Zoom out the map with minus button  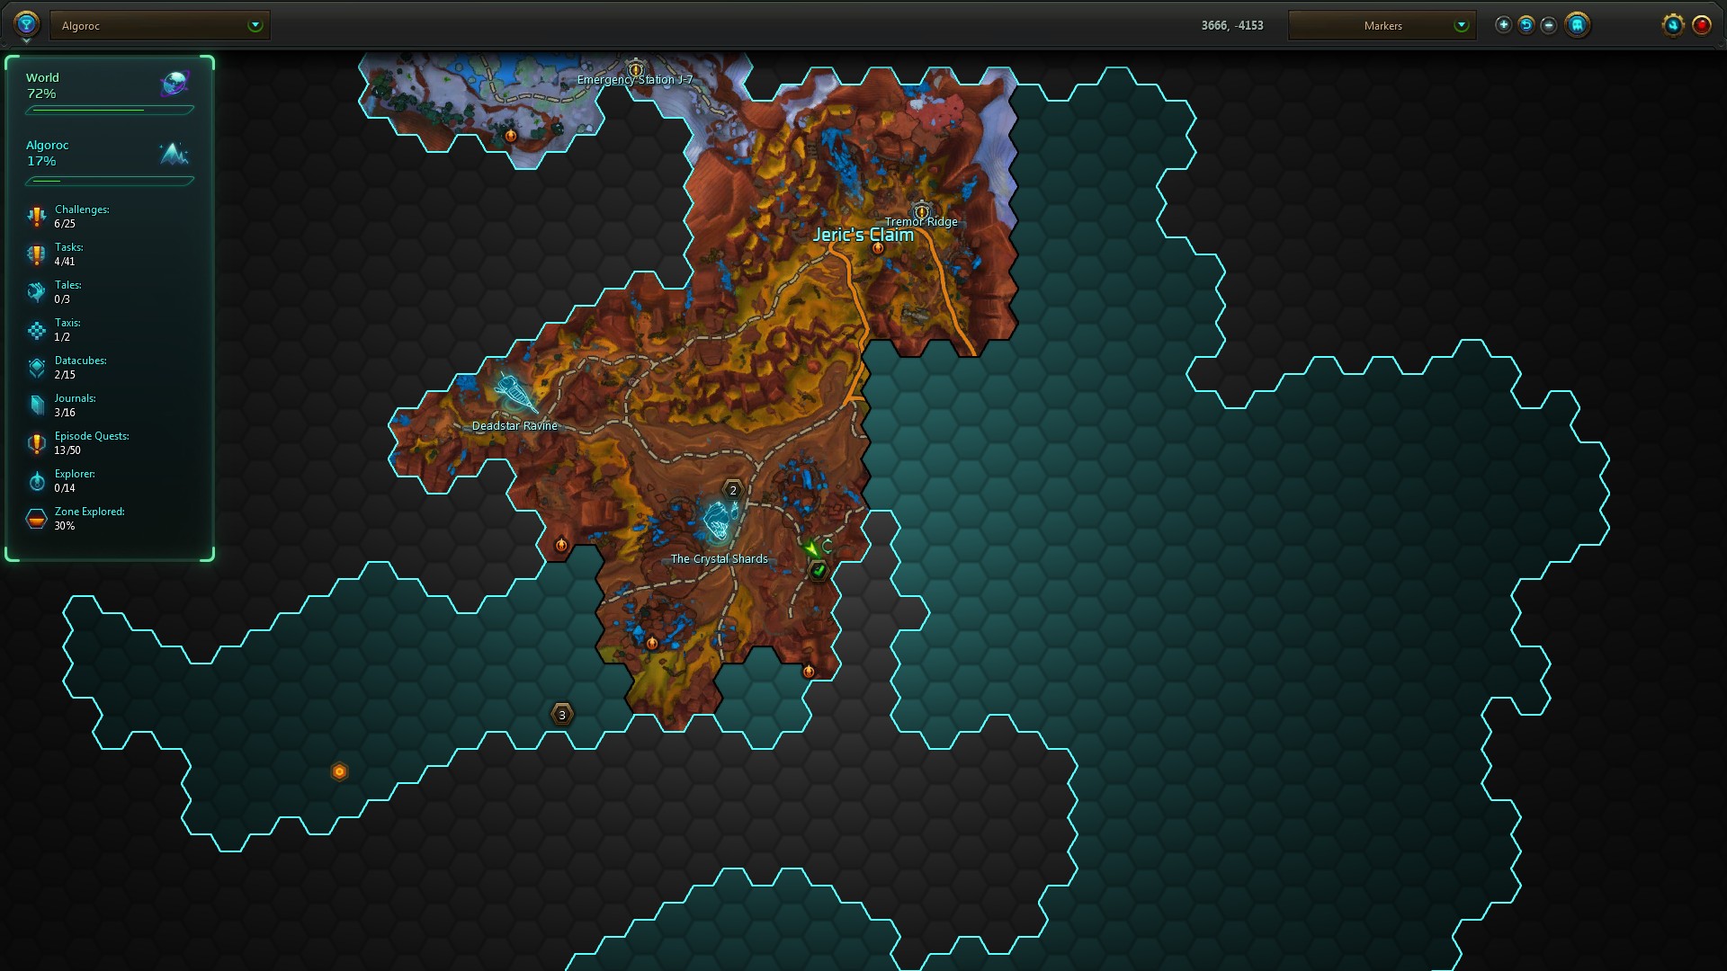1549,25
